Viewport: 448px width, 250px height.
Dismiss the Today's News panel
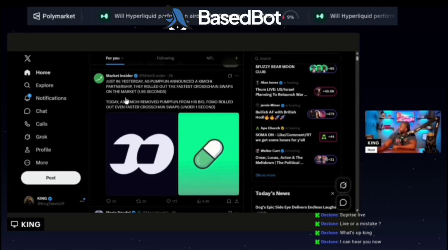pyautogui.click(x=333, y=193)
